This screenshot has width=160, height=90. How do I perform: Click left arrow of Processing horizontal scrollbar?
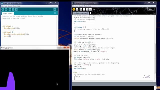[x=73, y=81]
